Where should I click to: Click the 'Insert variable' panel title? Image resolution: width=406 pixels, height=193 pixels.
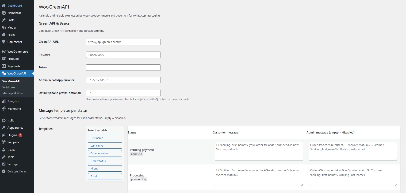point(98,130)
